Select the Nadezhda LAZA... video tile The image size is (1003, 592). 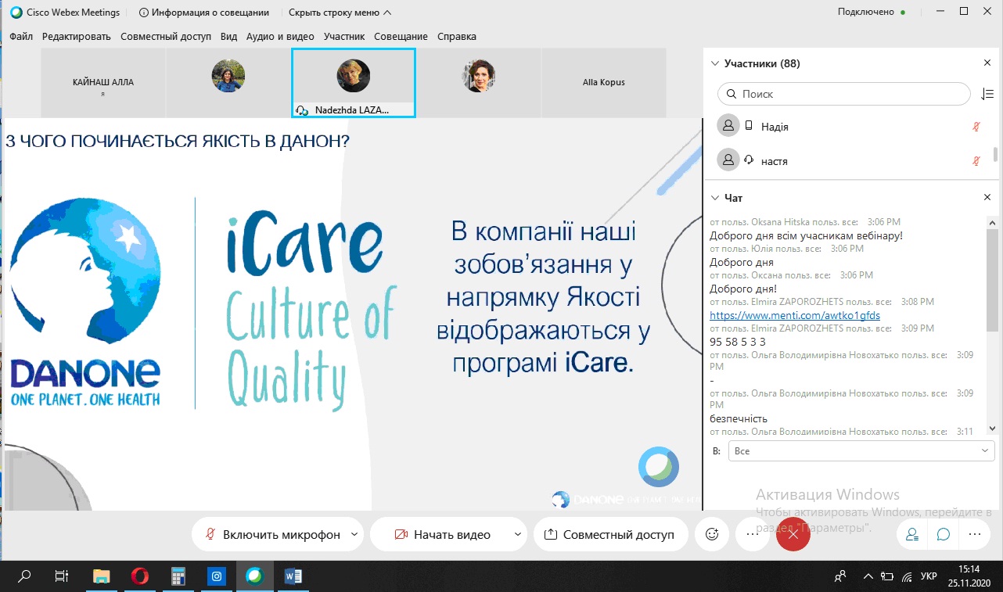pos(354,83)
